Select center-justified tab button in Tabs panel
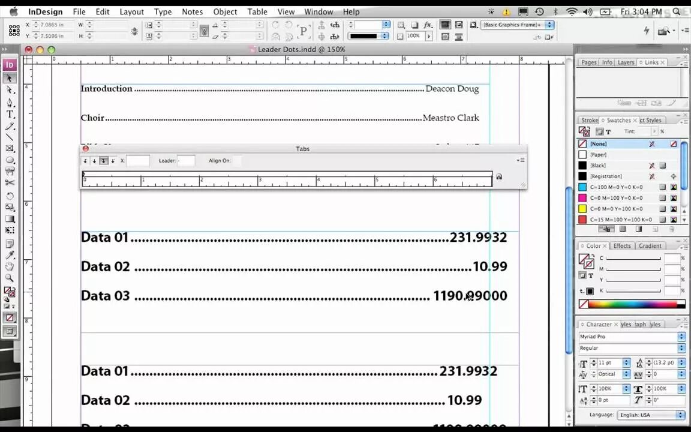 point(94,161)
